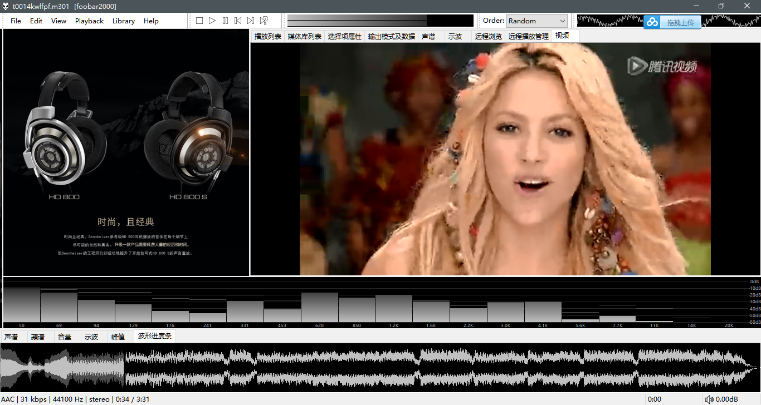This screenshot has width=761, height=405.
Task: Click the seek bar in the toolbar
Action: coord(380,21)
